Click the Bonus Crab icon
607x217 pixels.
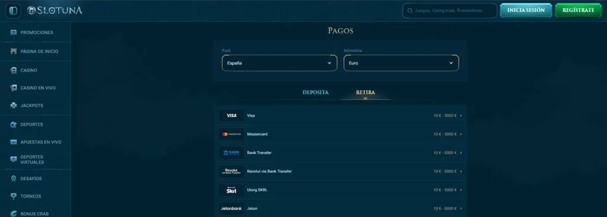click(x=14, y=213)
